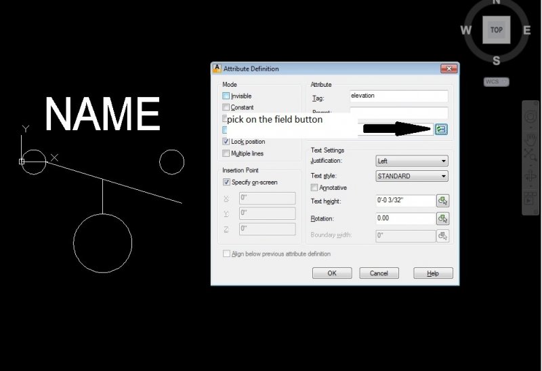Screen dimensions: 542x371
Task: Click the UCS origin square marker
Action: 22,161
